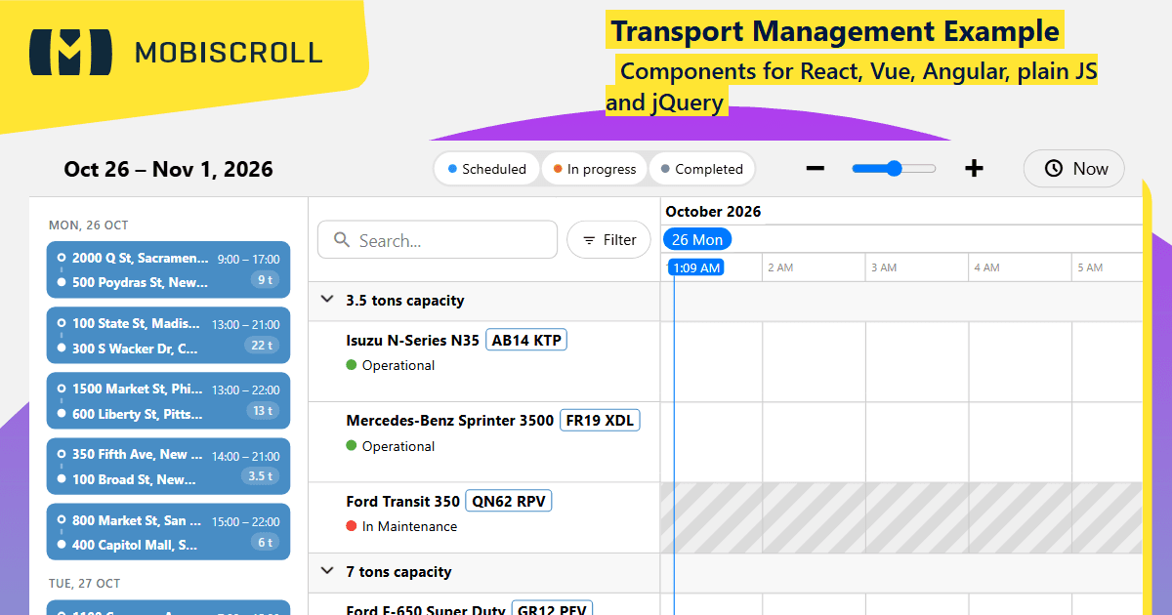Click the 100 Broad St destination text
This screenshot has width=1172, height=615.
pyautogui.click(x=134, y=478)
